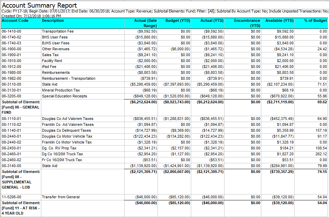Click Franklin Co. Ad Valorem Taxes description
Viewport: 329px width, 217px height.
(x=68, y=124)
